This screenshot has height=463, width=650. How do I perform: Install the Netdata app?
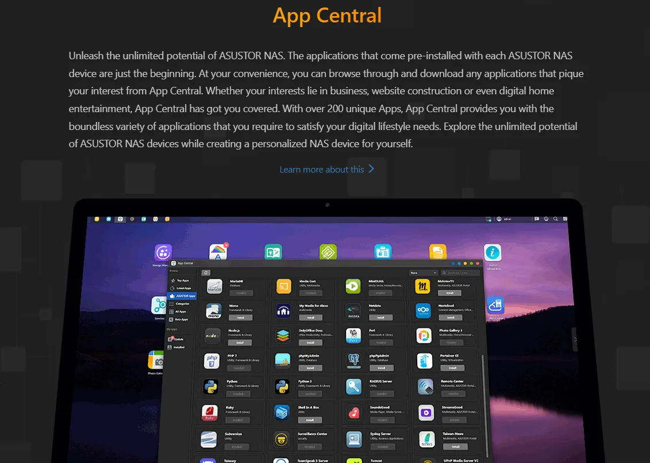(x=380, y=318)
